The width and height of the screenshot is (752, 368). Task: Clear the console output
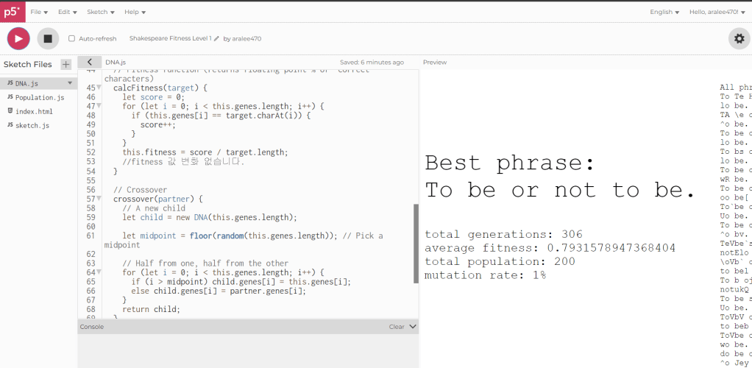[397, 326]
